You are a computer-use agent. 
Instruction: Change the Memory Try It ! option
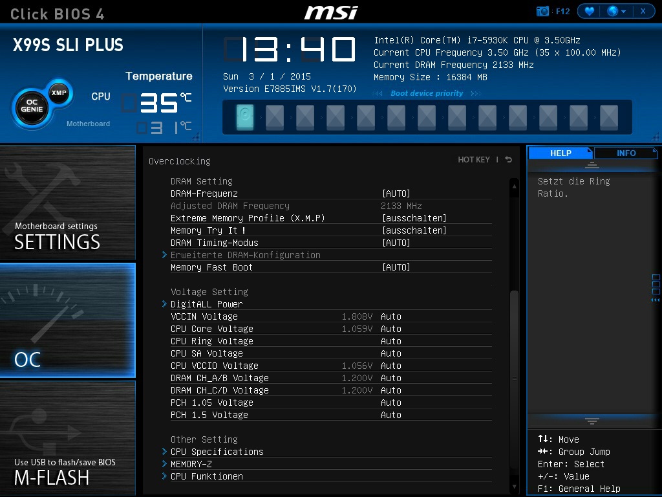pos(331,230)
